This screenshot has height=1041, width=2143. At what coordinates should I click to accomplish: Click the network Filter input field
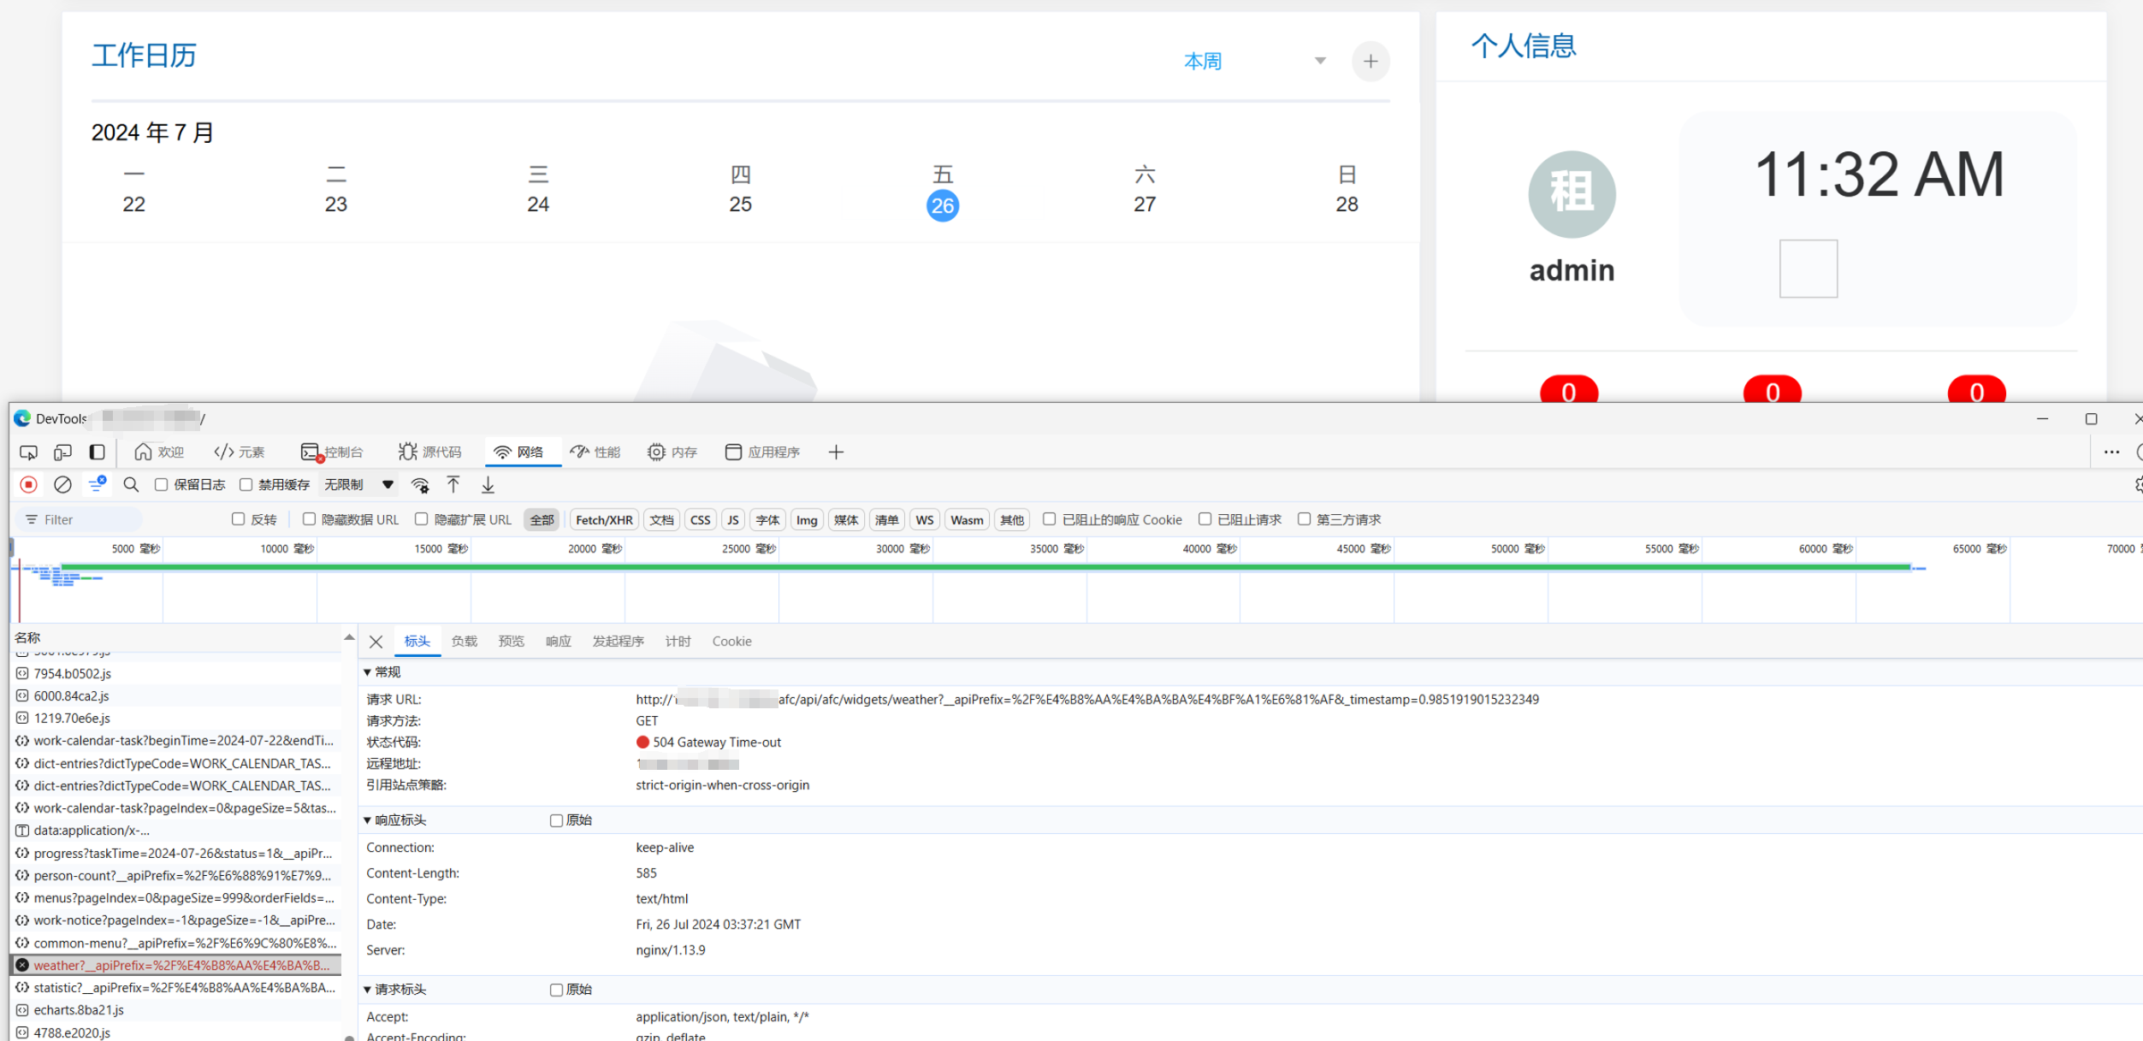[86, 520]
